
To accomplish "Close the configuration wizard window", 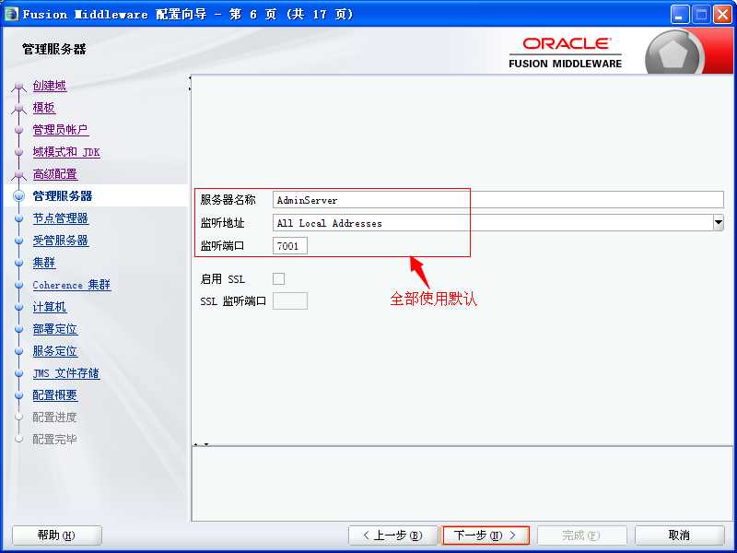I will pyautogui.click(x=722, y=15).
